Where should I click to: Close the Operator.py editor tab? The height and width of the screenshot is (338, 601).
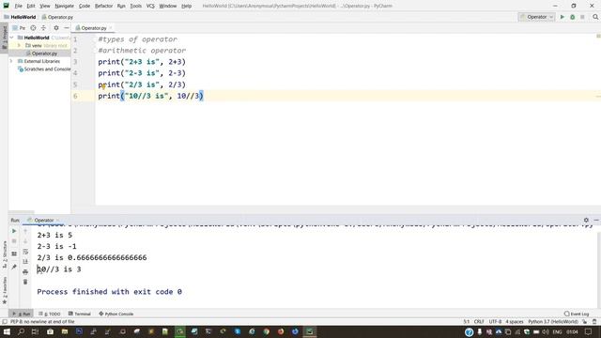111,28
